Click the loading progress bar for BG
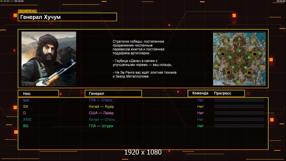286x161 pixels. tap(239, 126)
